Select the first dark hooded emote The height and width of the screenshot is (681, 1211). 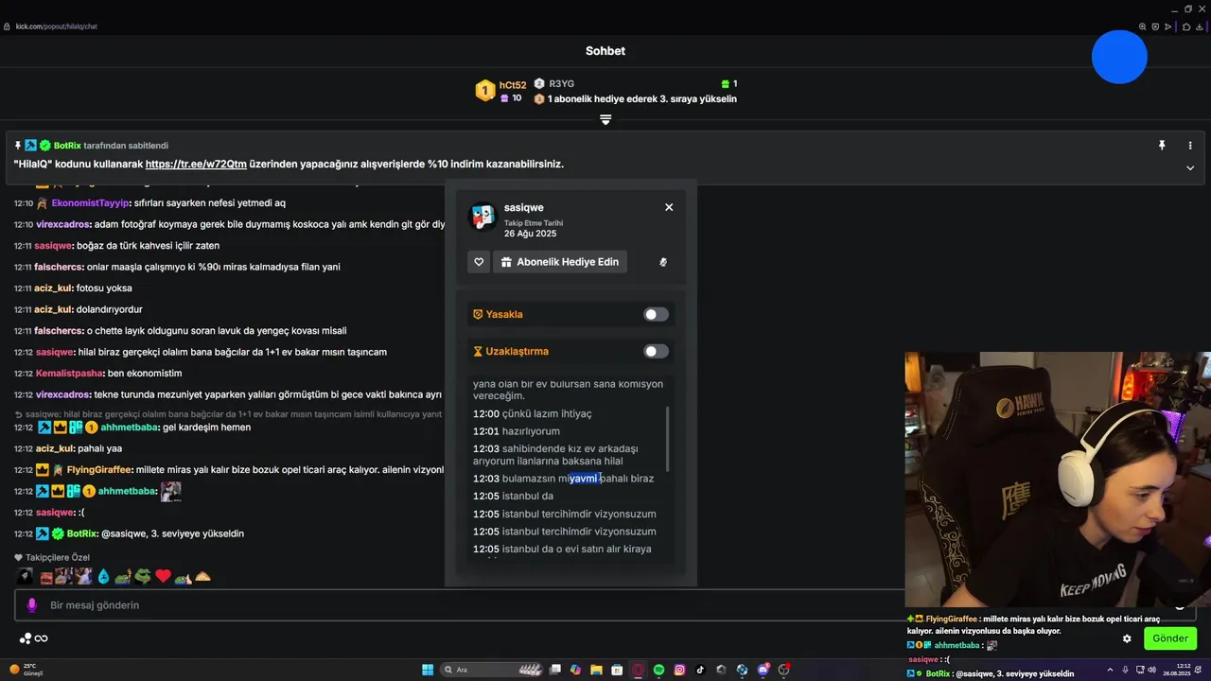25,576
